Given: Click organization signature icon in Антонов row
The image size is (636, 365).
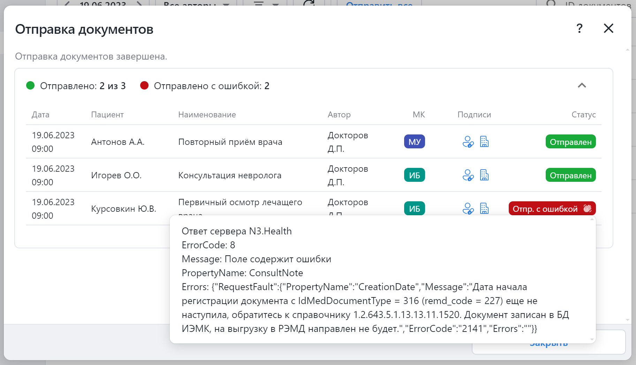Looking at the screenshot, I should [484, 142].
